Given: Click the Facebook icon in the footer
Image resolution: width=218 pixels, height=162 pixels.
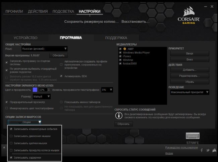Looking at the screenshot, I should (202, 150).
